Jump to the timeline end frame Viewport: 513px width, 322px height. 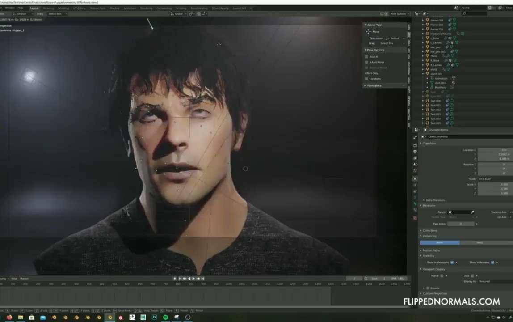202,279
